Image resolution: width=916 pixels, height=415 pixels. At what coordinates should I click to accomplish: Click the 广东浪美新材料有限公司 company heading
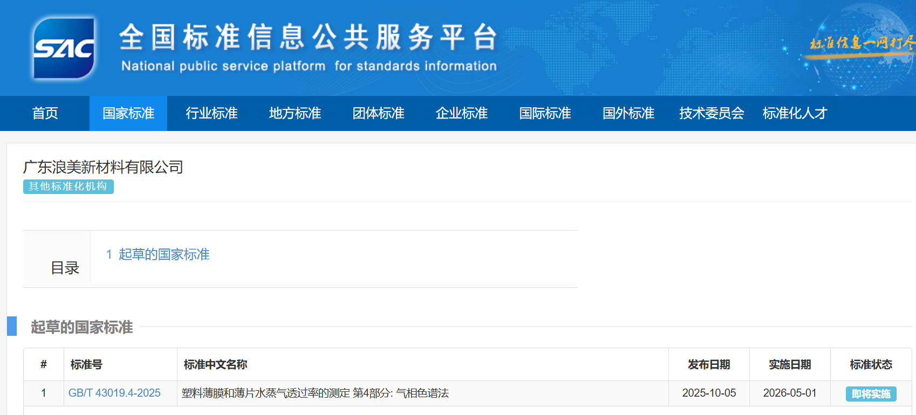tap(103, 167)
